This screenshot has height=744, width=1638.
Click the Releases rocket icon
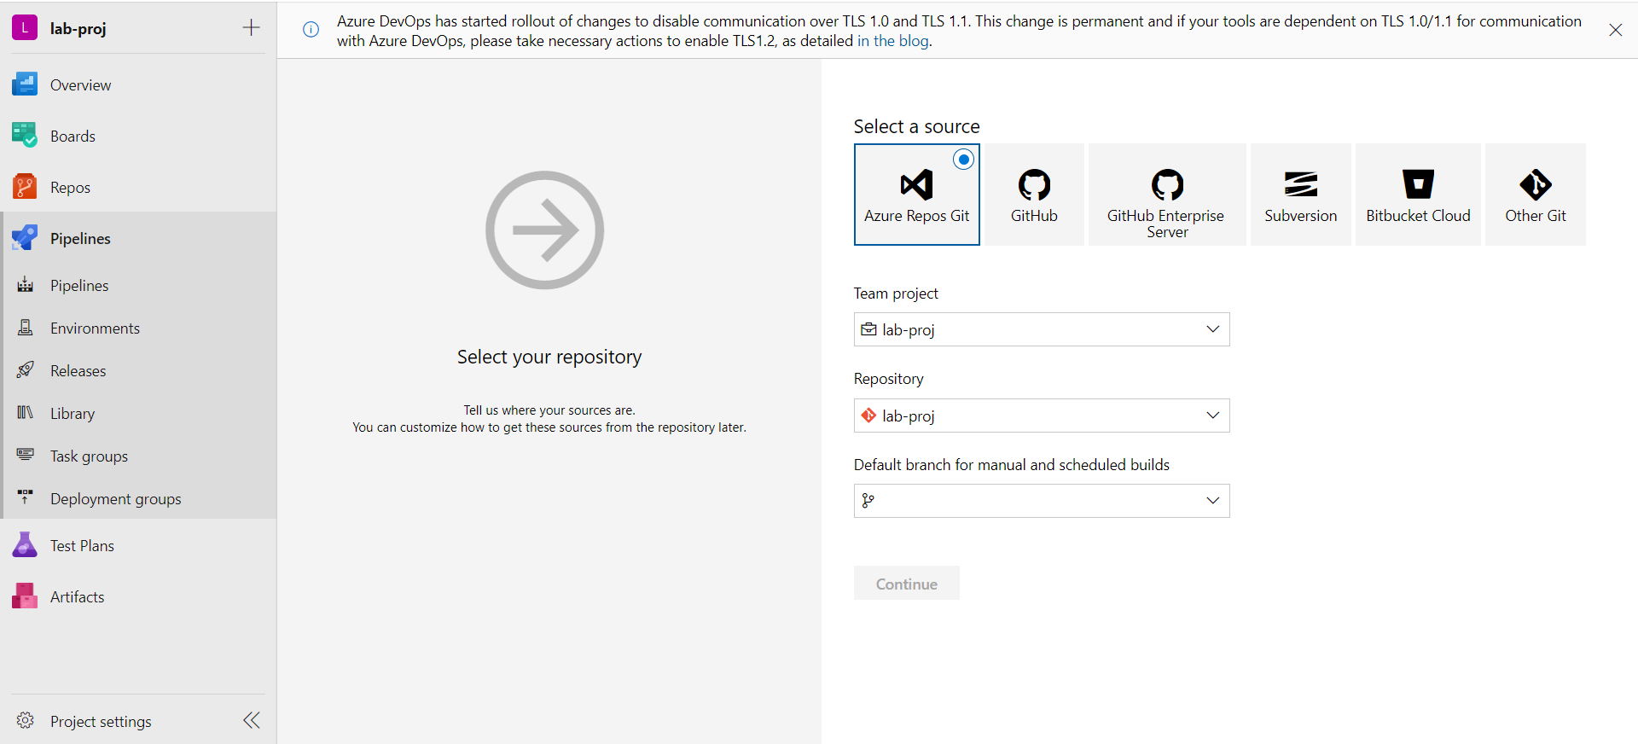(26, 370)
